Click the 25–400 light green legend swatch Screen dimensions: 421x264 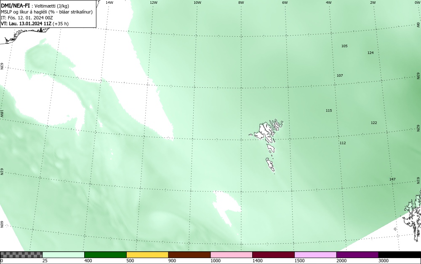[64, 255]
